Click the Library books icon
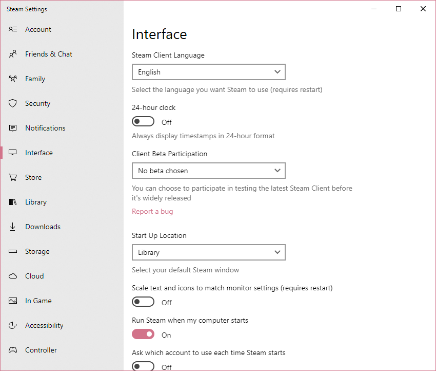Image resolution: width=436 pixels, height=371 pixels. (x=13, y=202)
